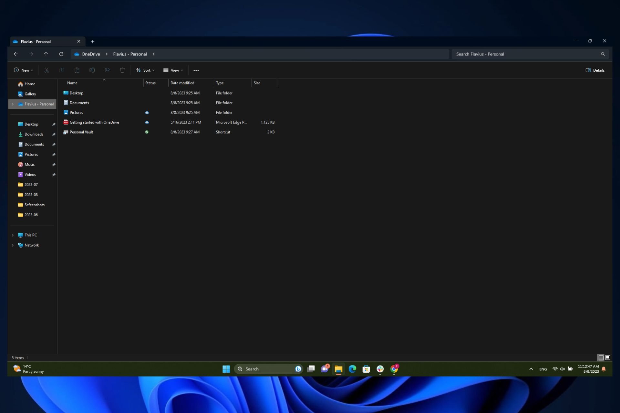This screenshot has width=620, height=413.
Task: Click the Cut scissors icon
Action: tap(46, 70)
